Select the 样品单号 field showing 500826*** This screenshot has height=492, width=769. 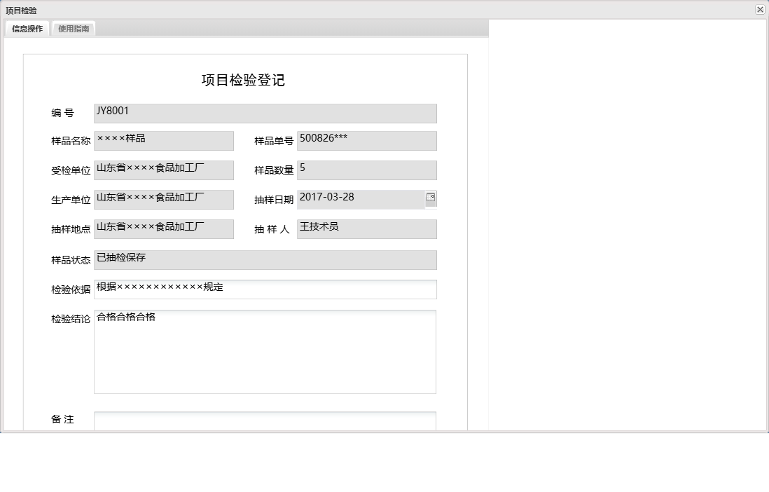tap(366, 140)
